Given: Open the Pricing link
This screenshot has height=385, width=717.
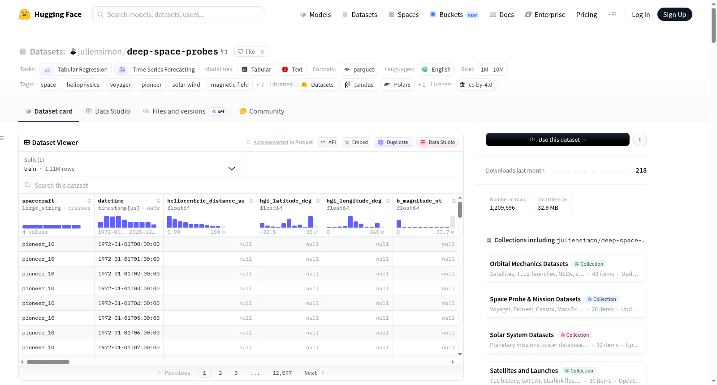Looking at the screenshot, I should pos(587,14).
